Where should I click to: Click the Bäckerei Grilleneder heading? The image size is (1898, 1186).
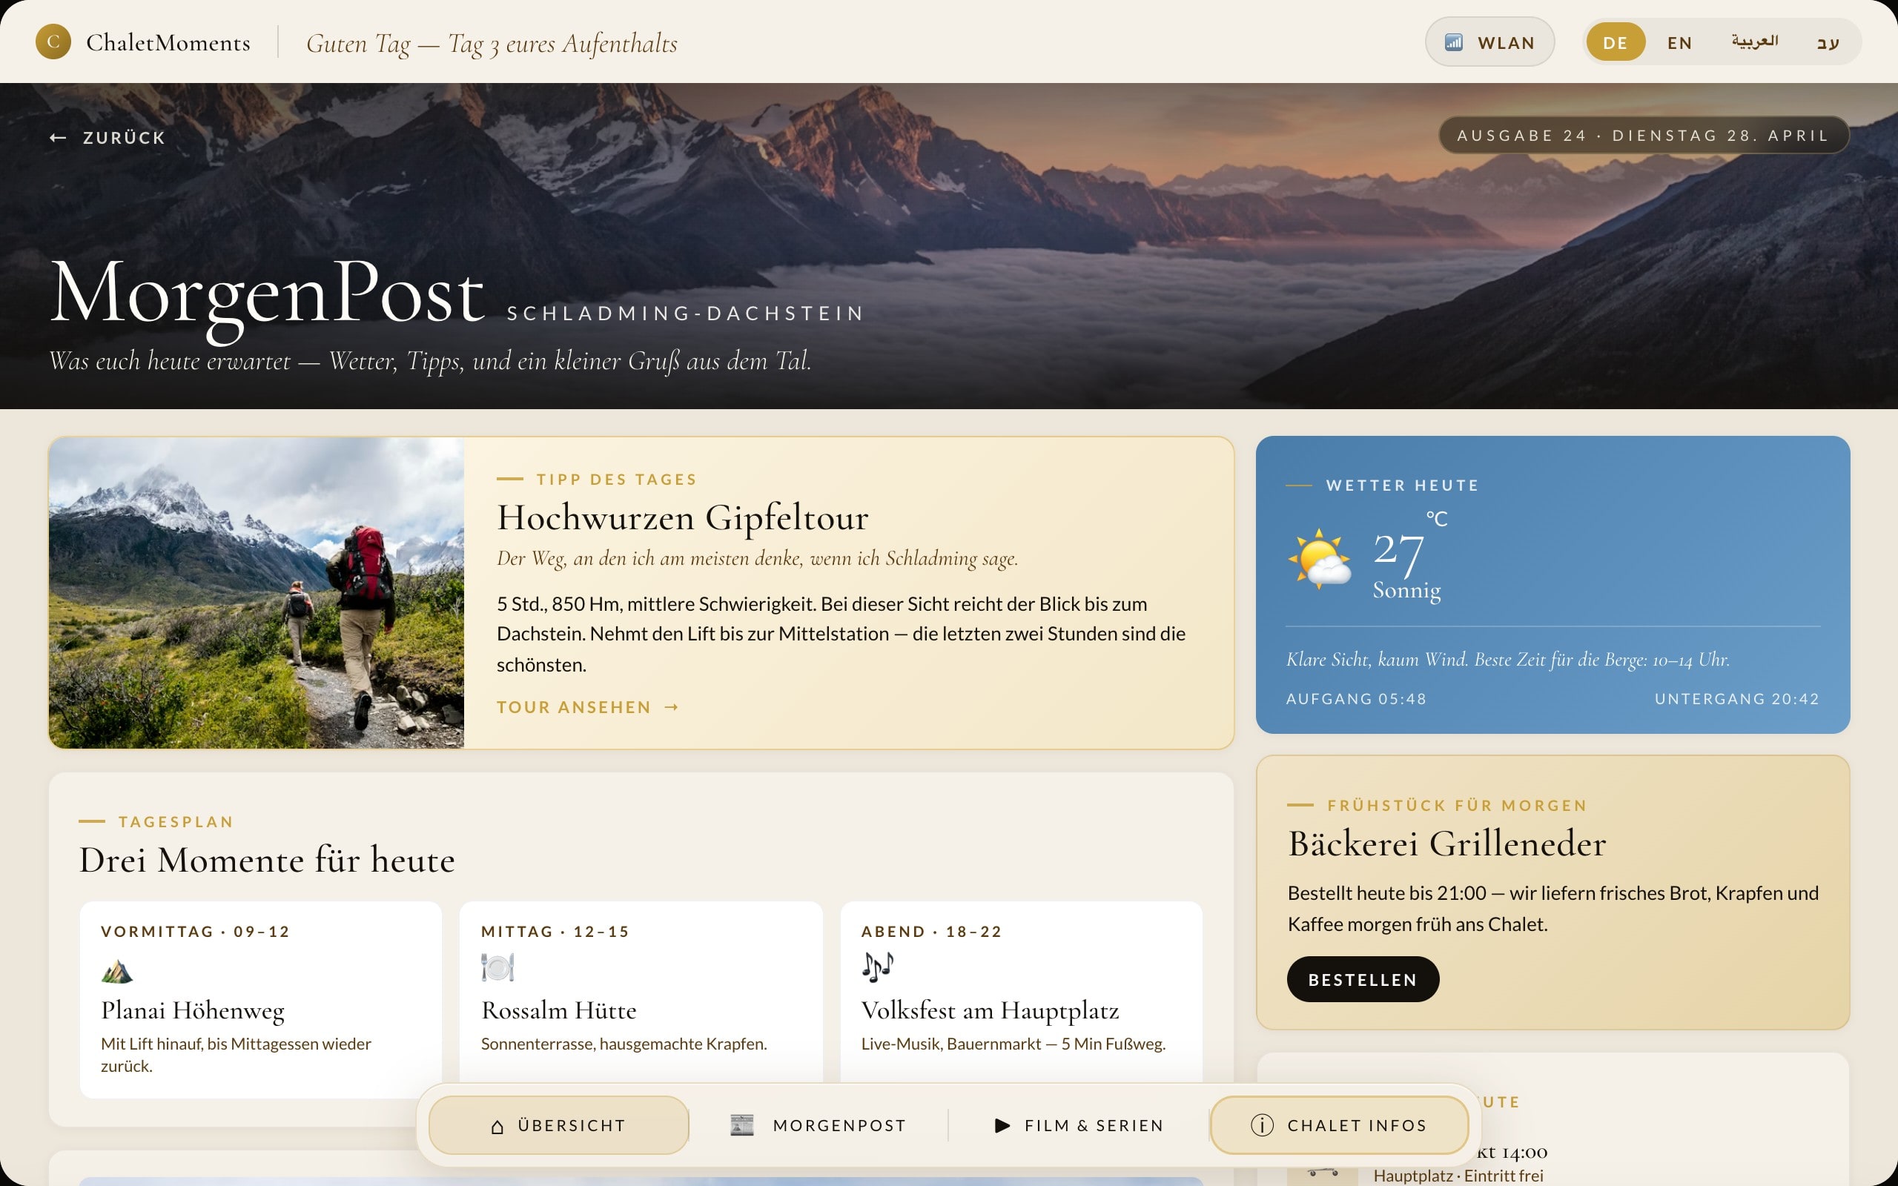point(1447,844)
